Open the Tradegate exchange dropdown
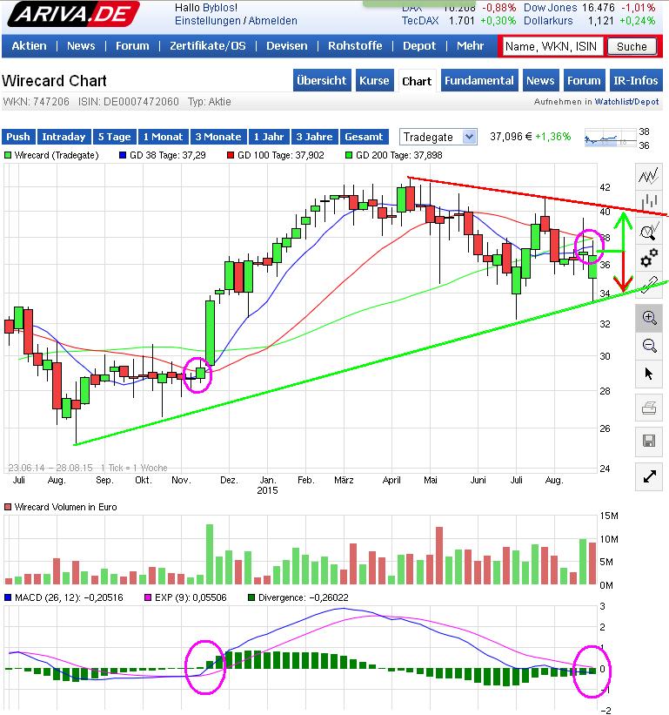 438,137
